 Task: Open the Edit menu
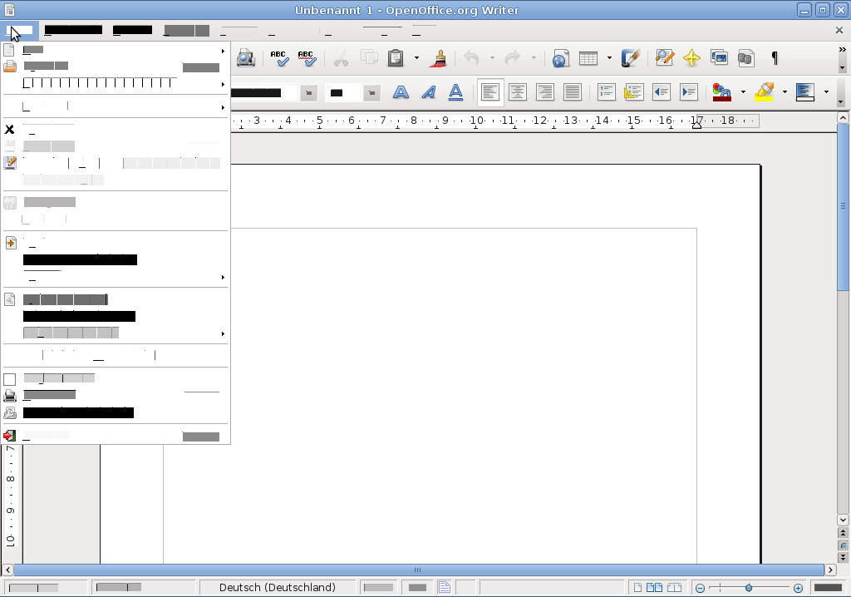(x=72, y=30)
